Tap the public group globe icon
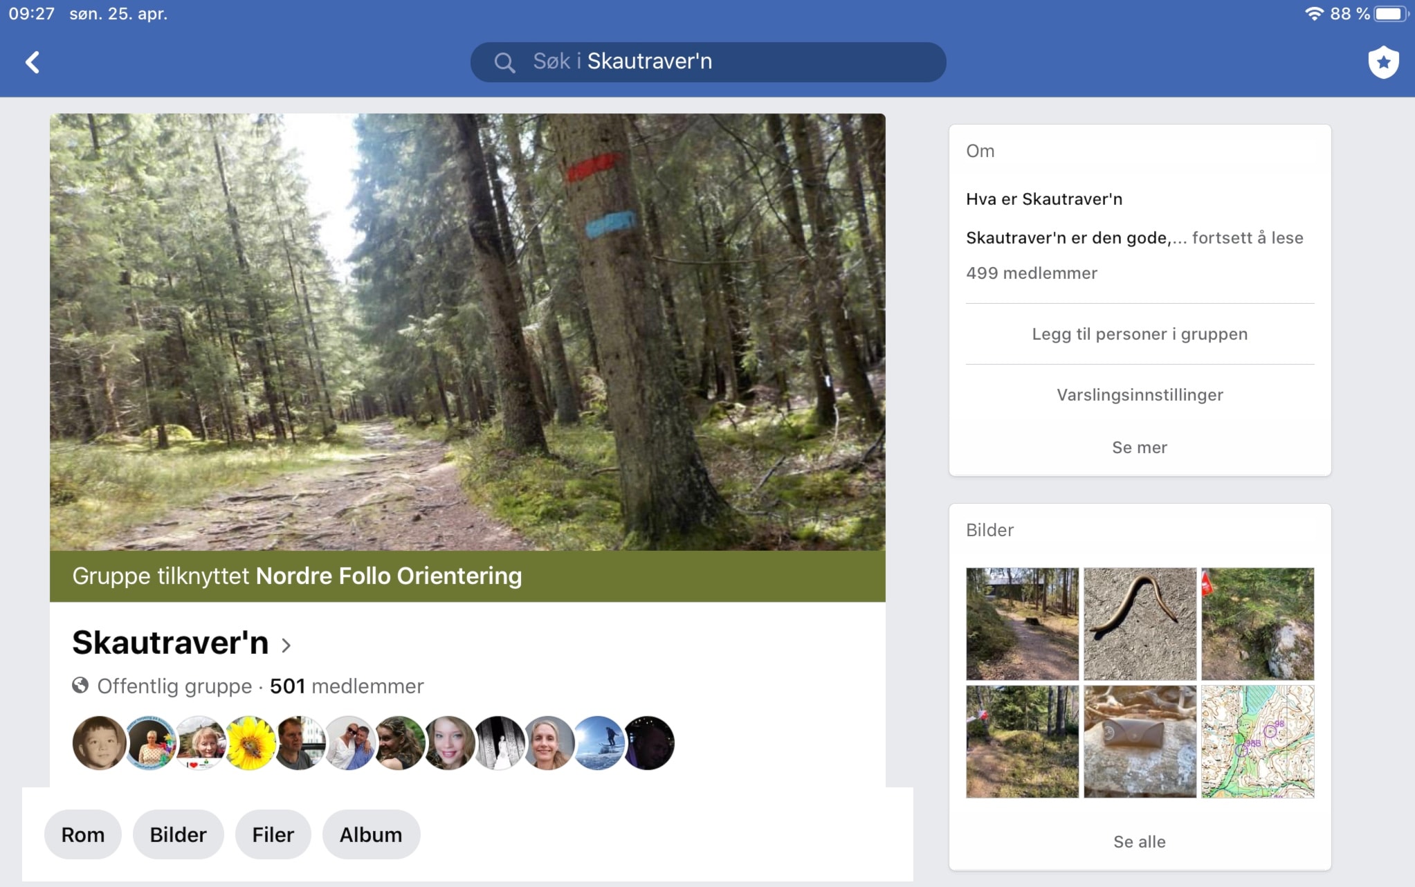Screen dimensions: 1415x887 pos(80,686)
